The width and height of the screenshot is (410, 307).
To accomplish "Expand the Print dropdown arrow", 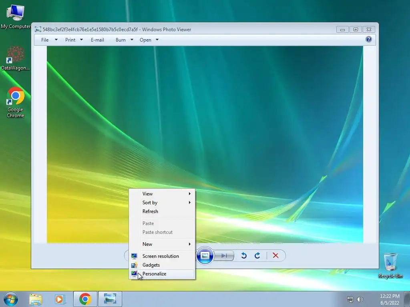I will [x=81, y=40].
